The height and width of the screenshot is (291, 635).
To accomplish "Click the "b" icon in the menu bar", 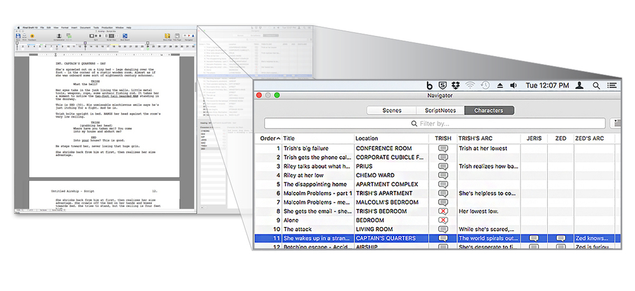I will (430, 85).
